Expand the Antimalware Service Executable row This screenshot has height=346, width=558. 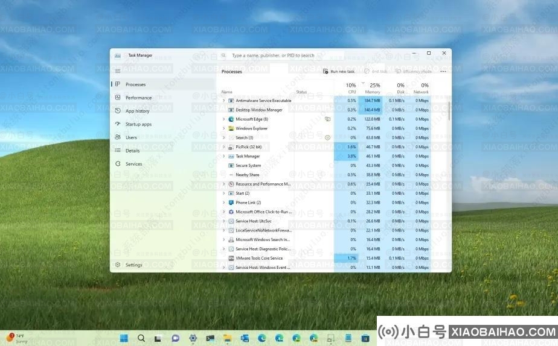coord(224,101)
